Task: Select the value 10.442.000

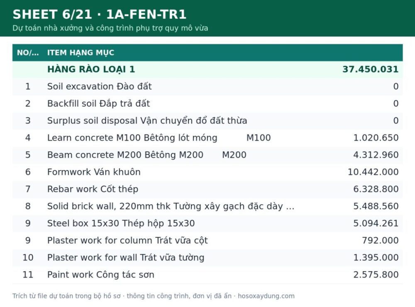Action: (x=373, y=172)
